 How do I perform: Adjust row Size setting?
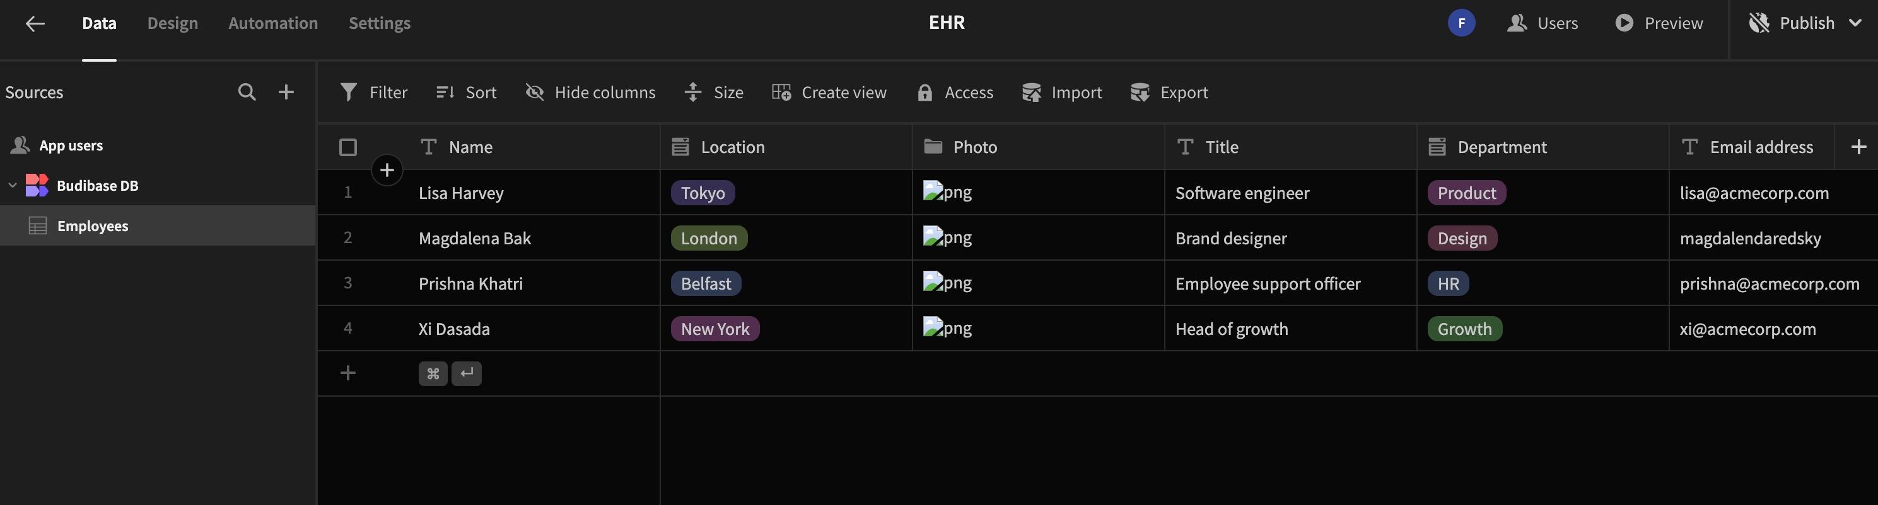(714, 93)
